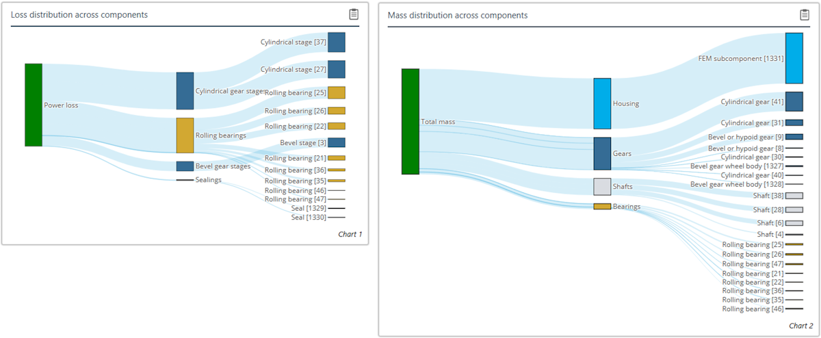This screenshot has width=821, height=338.
Task: Click the Shaft [38] node
Action: [794, 196]
